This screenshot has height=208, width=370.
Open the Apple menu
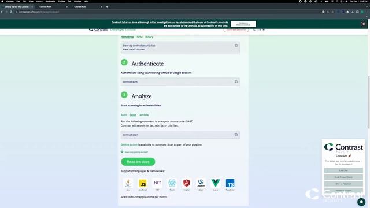pyautogui.click(x=2, y=1)
